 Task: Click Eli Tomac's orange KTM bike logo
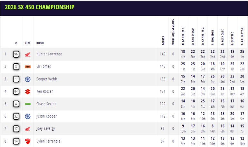28,67
